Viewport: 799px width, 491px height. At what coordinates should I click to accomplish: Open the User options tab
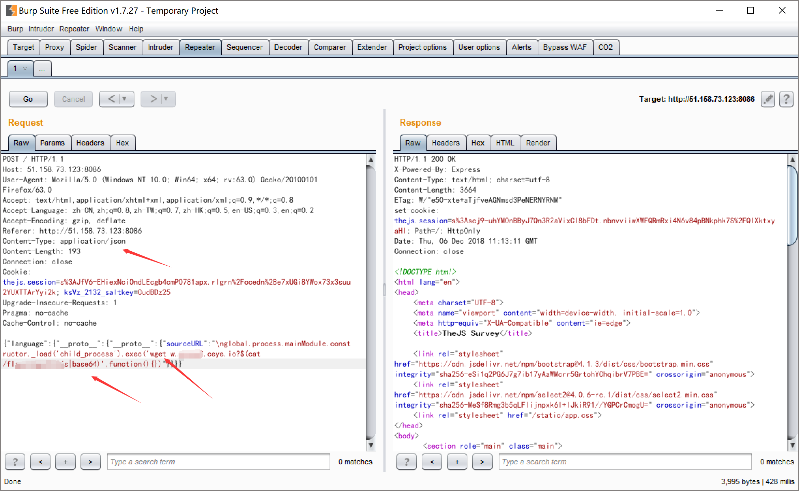(x=479, y=47)
